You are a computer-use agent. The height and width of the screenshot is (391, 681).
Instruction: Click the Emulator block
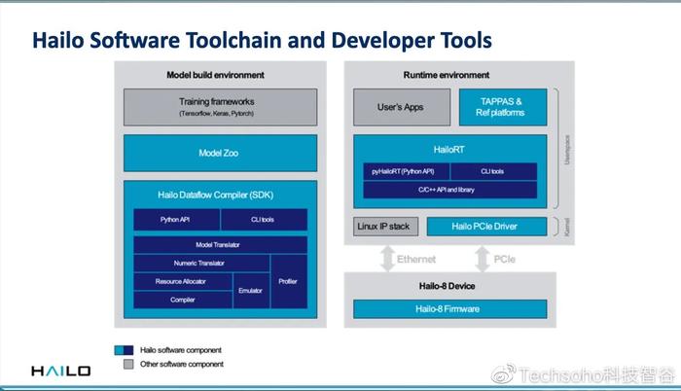[251, 291]
